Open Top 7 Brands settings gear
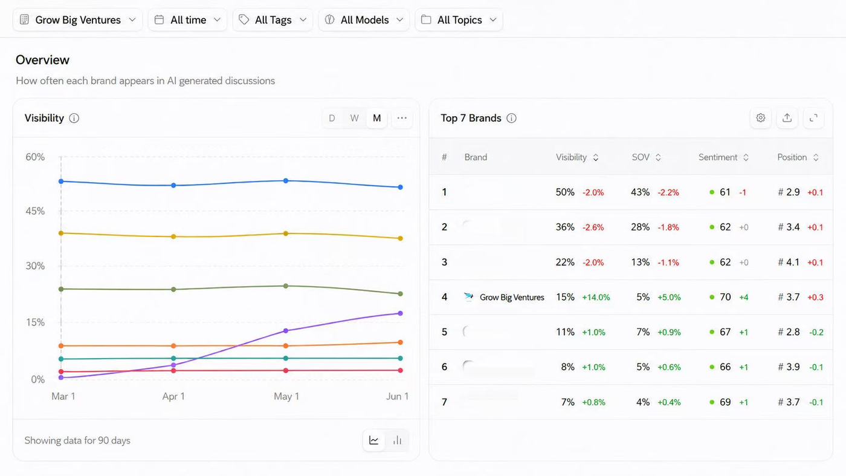This screenshot has height=476, width=846. (761, 118)
